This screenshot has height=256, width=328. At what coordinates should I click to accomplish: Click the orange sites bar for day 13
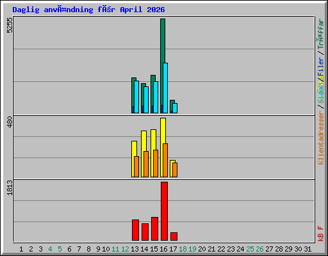136,166
